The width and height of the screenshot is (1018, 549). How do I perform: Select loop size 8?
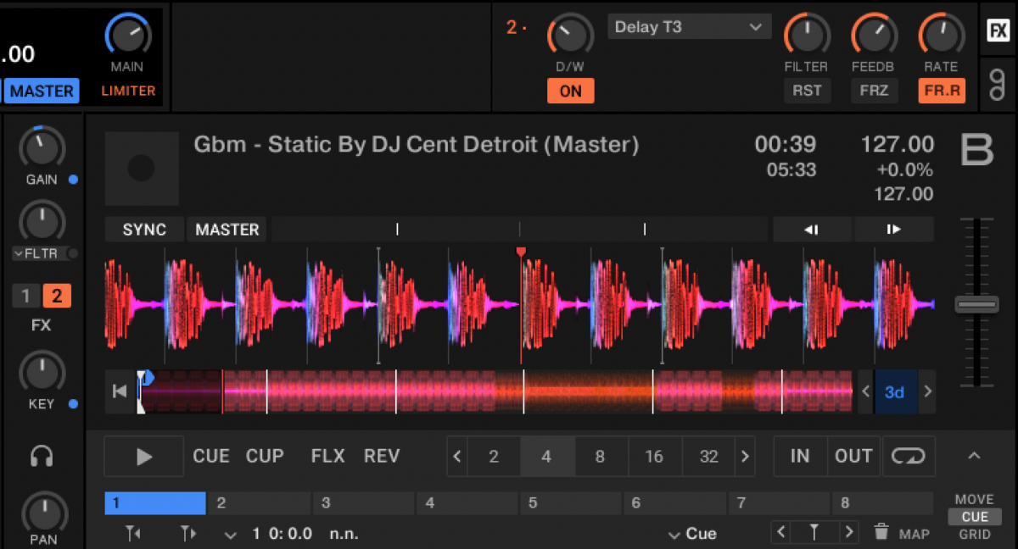[x=600, y=457]
